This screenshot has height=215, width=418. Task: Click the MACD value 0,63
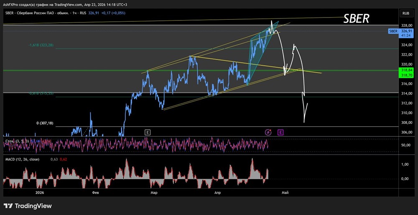coord(54,159)
